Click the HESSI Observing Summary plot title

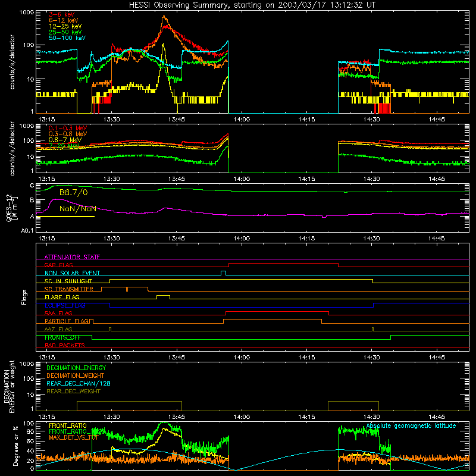pos(252,5)
